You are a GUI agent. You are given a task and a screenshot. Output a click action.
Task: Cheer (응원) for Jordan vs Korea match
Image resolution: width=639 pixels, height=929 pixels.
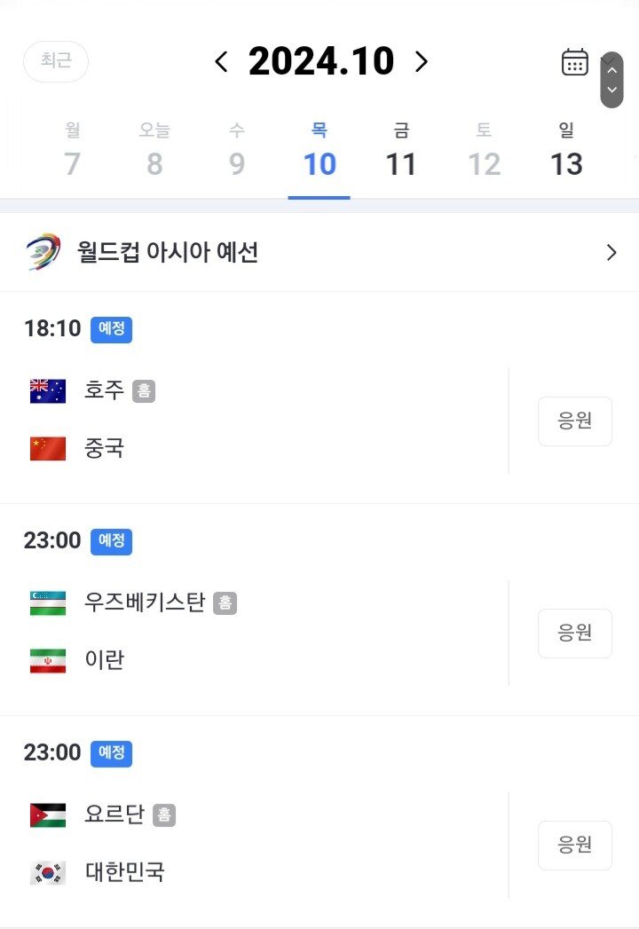pos(574,845)
